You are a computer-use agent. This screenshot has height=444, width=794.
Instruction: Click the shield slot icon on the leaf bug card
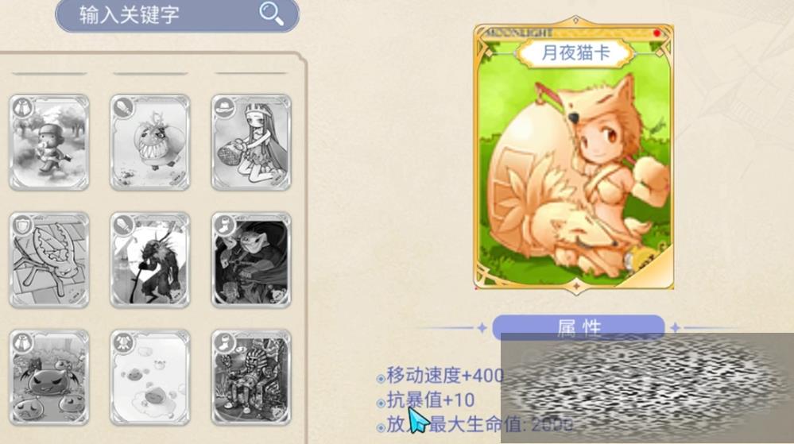click(x=21, y=225)
